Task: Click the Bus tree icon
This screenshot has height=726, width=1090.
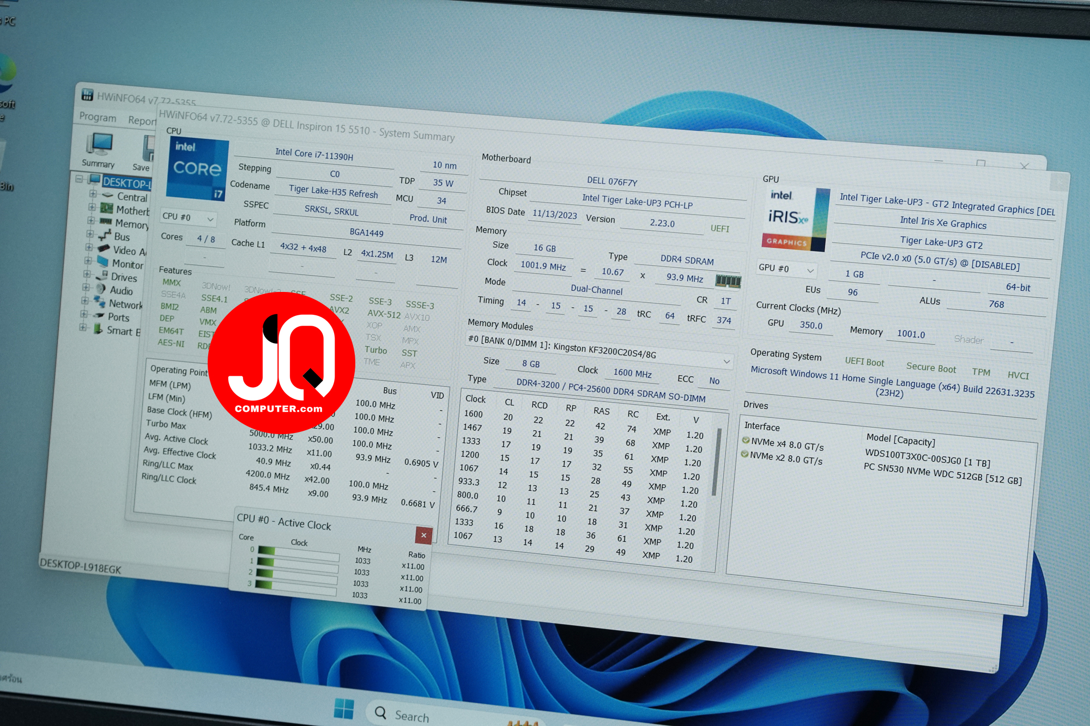Action: click(x=105, y=235)
